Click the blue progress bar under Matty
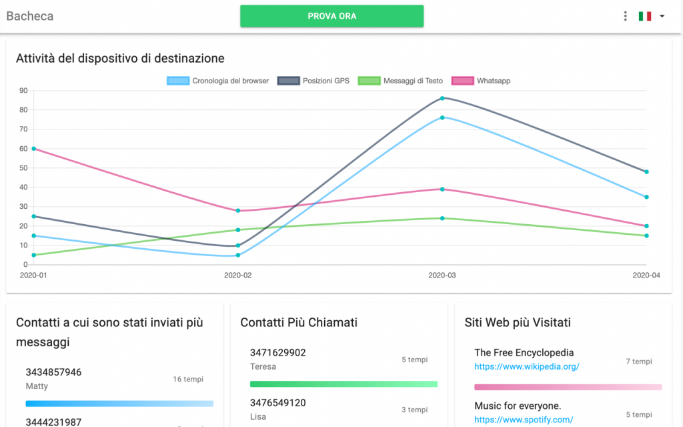 click(119, 404)
